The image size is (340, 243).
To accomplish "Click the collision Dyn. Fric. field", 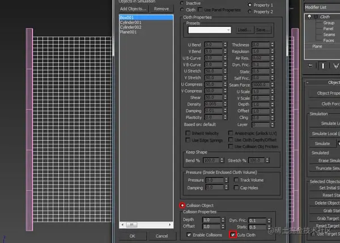I will pyautogui.click(x=257, y=220).
